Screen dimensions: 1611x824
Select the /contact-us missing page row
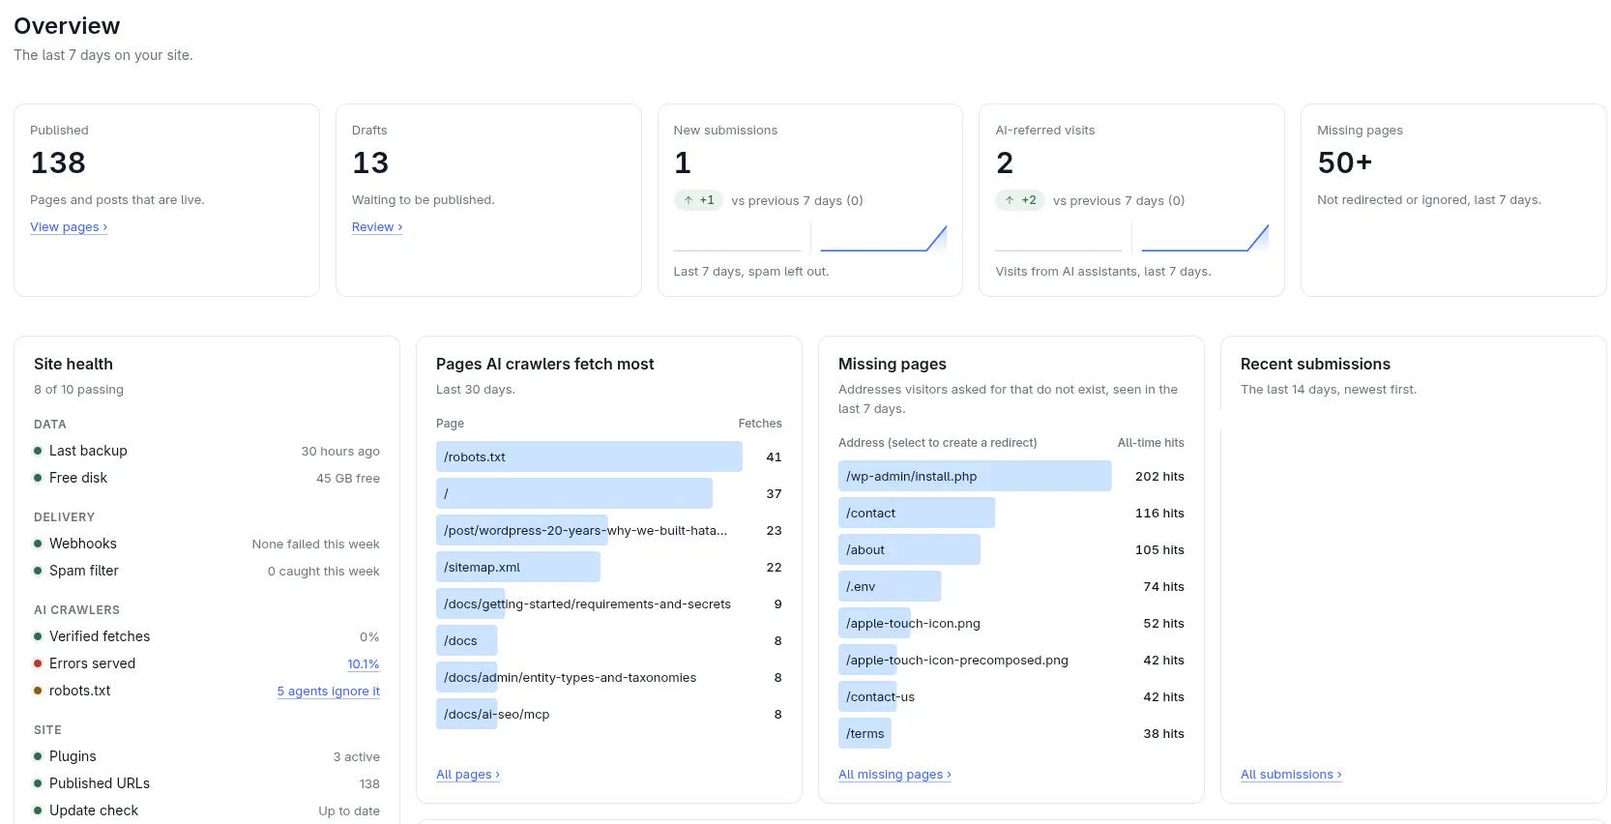(1011, 697)
